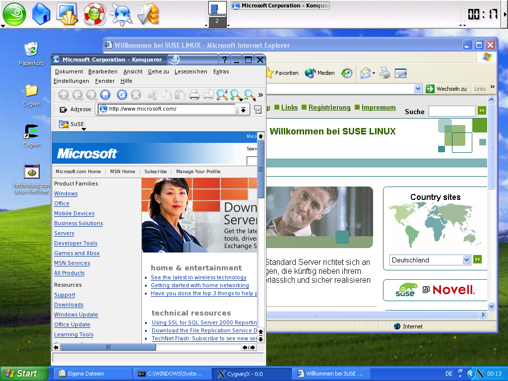This screenshot has height=381, width=508.
Task: Switch to virtual desktop 2 in pager
Action: click(217, 21)
